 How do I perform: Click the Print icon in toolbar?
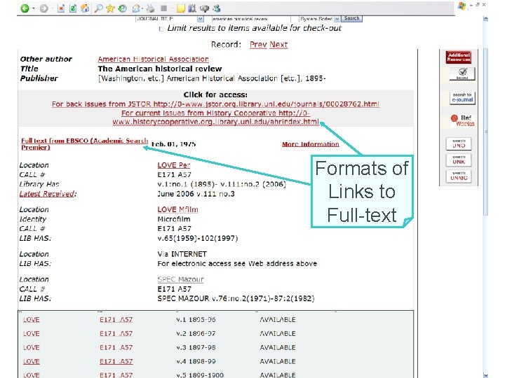point(150,8)
